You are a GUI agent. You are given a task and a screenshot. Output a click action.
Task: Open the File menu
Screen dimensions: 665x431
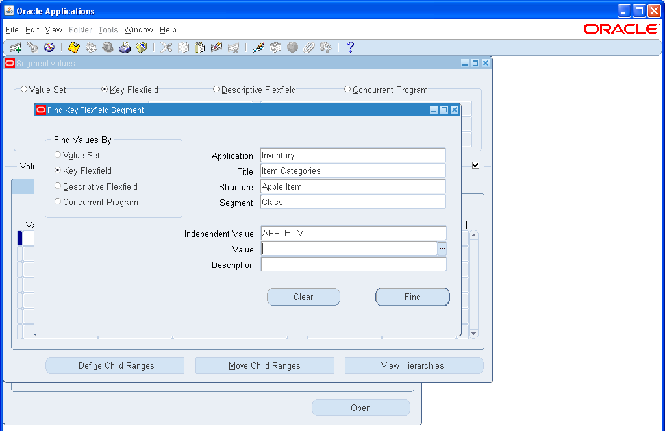[x=12, y=30]
